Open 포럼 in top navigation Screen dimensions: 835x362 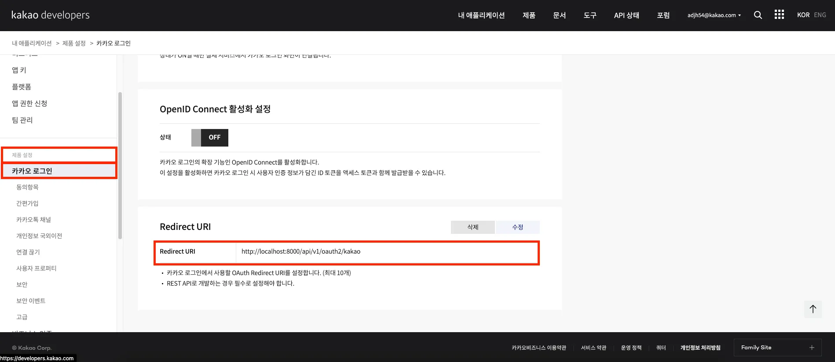663,15
